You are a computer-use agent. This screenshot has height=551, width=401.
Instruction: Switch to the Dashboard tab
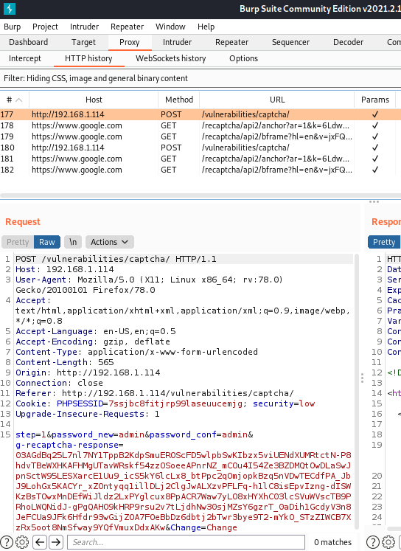point(29,42)
